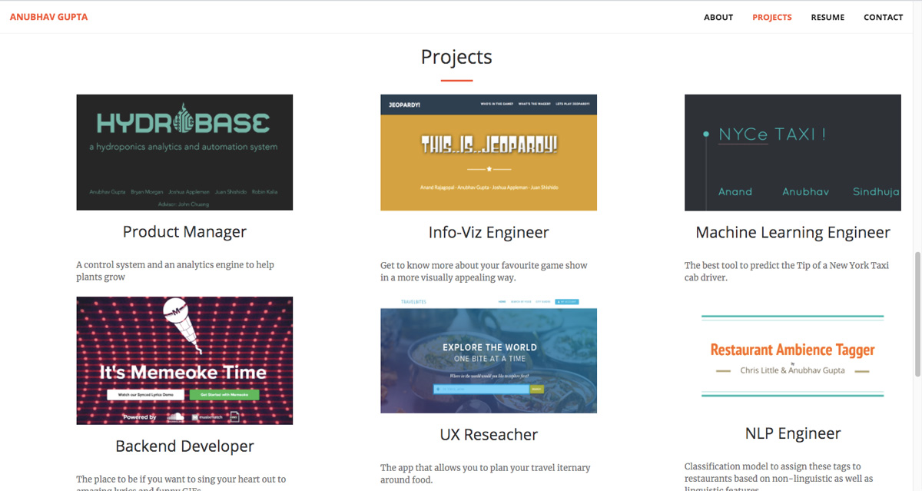This screenshot has height=491, width=922.
Task: Open the RESUME link in the header
Action: coord(828,17)
